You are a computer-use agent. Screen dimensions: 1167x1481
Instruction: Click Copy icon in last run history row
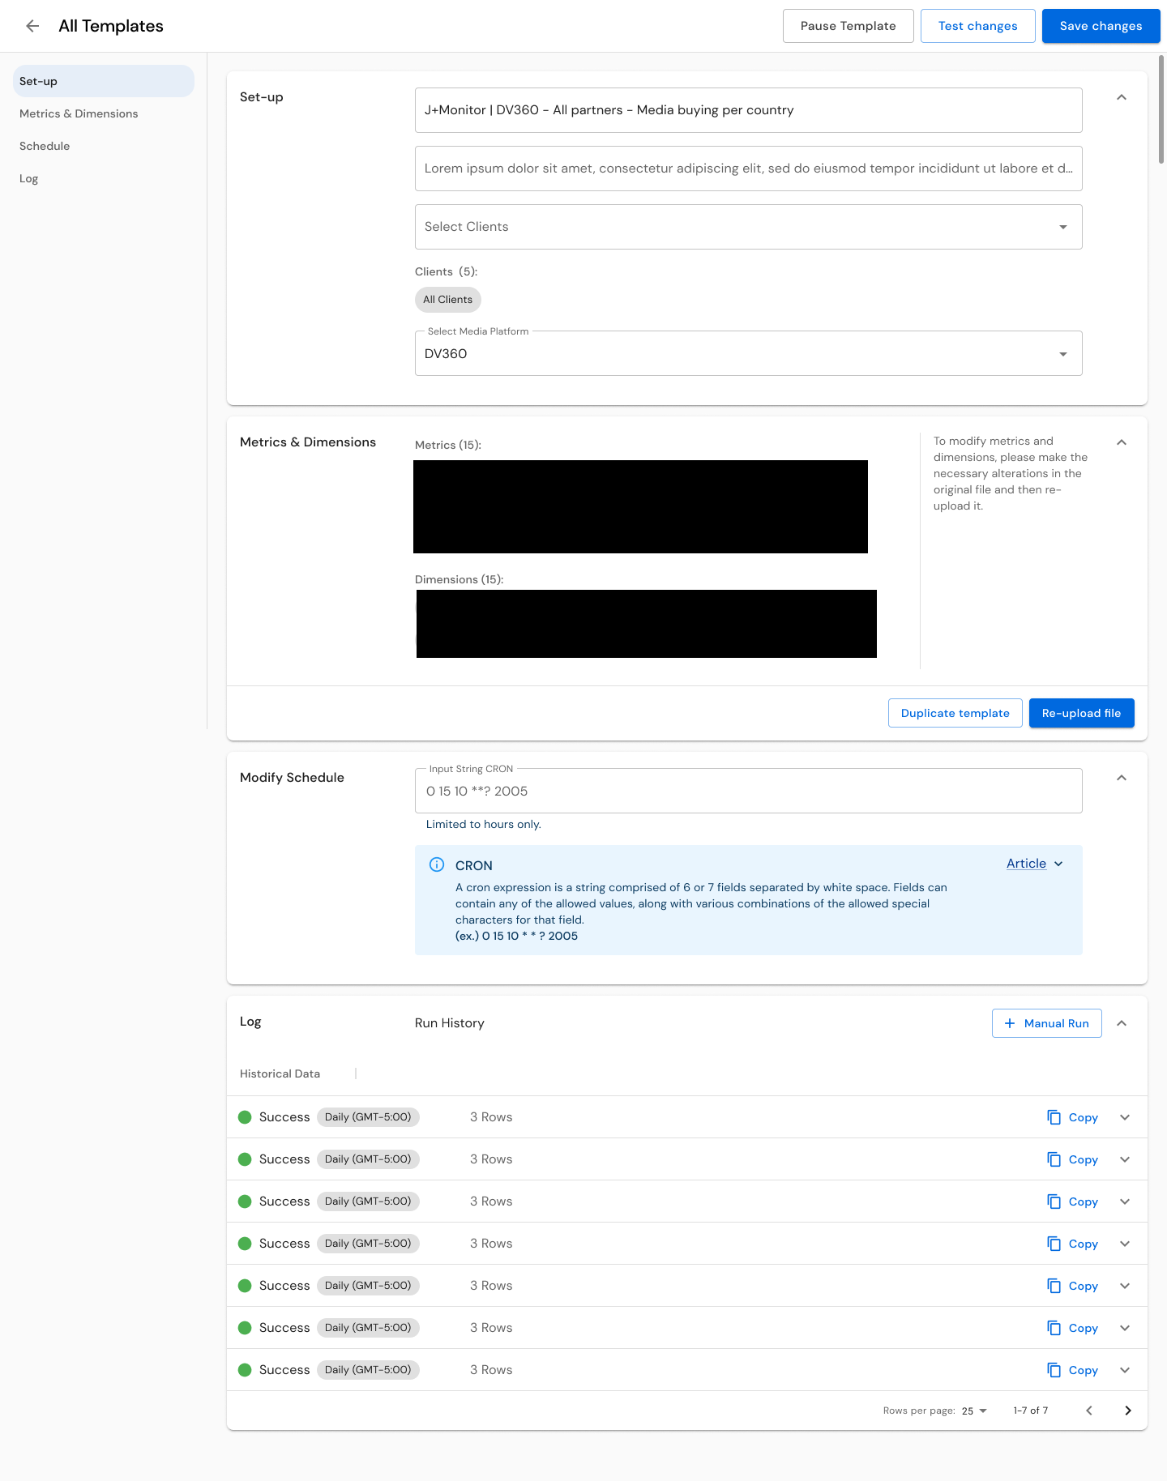(x=1054, y=1370)
